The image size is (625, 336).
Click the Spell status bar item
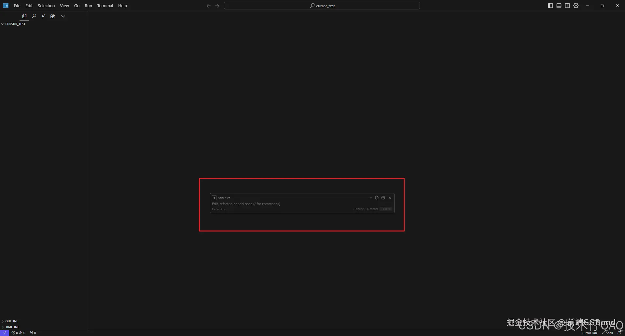pos(607,333)
